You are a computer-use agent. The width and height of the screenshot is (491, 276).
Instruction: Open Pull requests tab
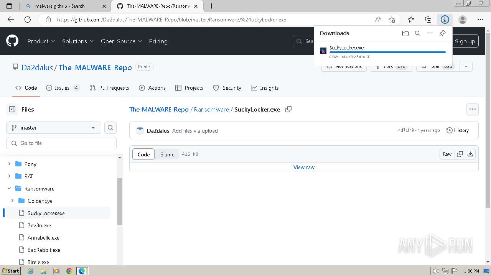[x=109, y=88]
